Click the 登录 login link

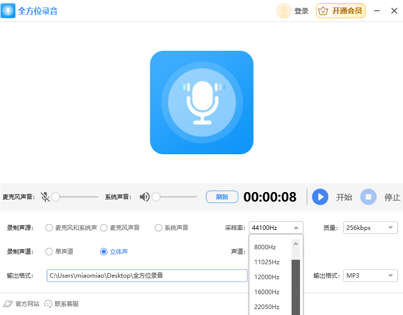click(301, 11)
